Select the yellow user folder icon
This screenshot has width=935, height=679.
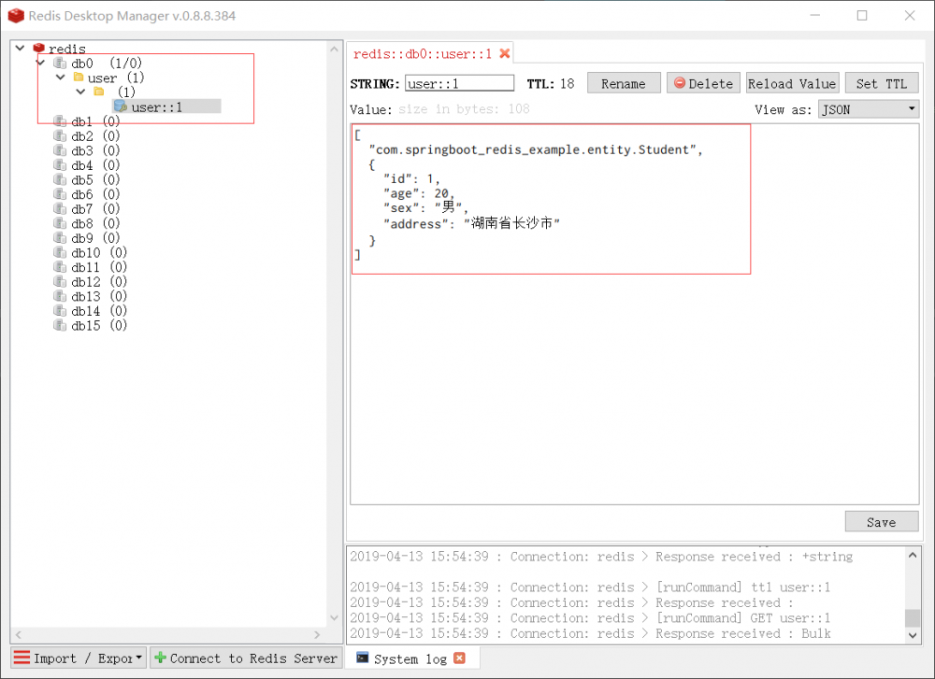coord(79,77)
